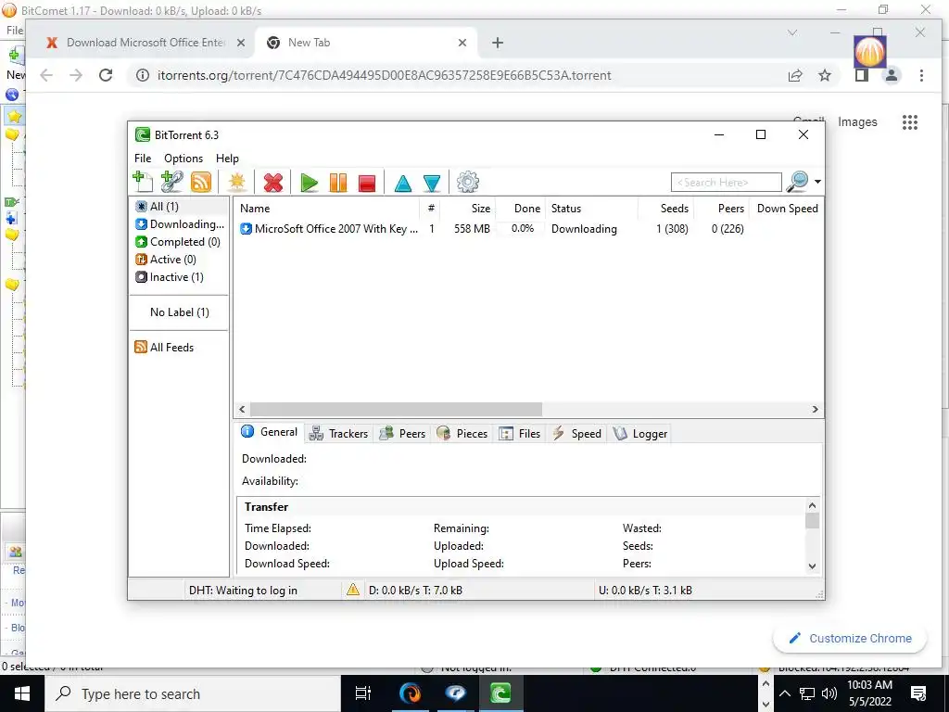This screenshot has height=712, width=949.
Task: Sort torrents by Down Speed column header
Action: [x=786, y=209]
